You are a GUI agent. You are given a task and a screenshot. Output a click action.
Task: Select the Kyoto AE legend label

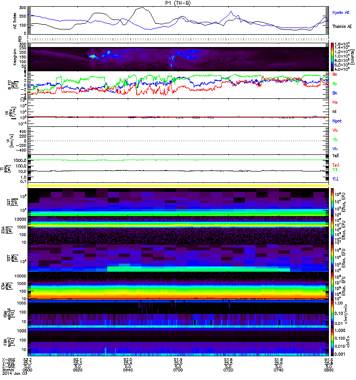341,12
